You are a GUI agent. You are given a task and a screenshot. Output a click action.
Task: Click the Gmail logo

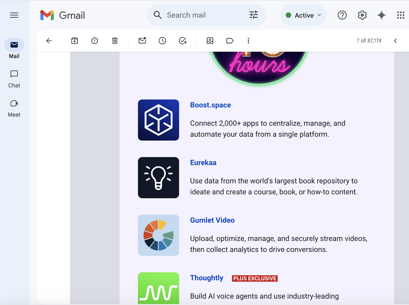pyautogui.click(x=63, y=15)
